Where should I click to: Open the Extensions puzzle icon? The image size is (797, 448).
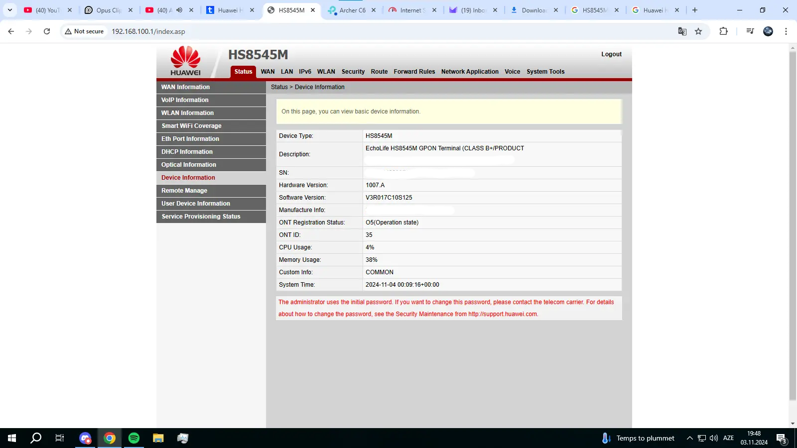coord(723,31)
